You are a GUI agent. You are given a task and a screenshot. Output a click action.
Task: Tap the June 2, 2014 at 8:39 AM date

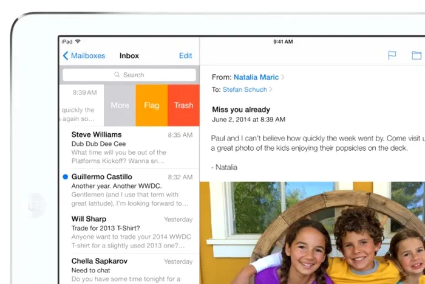click(248, 119)
